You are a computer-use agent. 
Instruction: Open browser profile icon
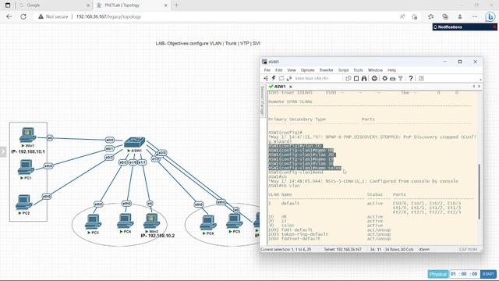tap(460, 16)
